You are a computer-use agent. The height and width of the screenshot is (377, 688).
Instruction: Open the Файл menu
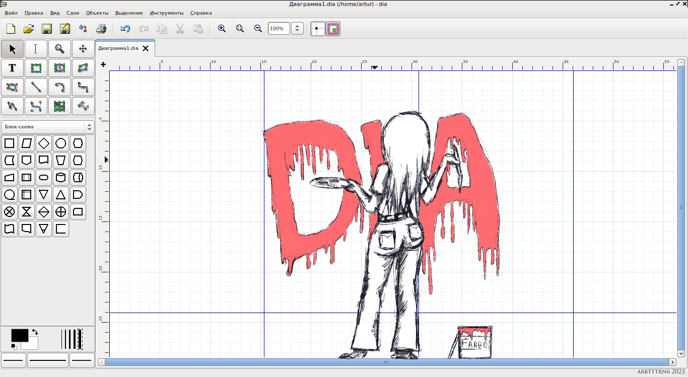point(11,13)
